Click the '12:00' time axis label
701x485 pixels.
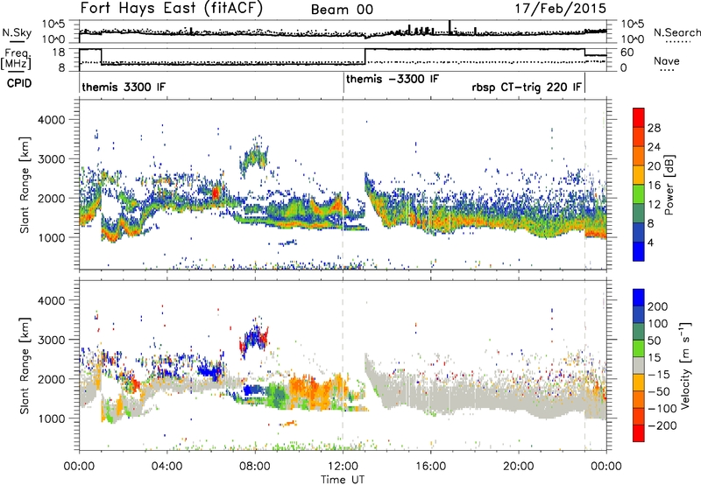point(343,467)
